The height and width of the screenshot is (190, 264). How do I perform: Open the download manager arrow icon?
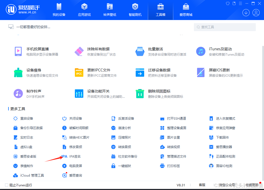pyautogui.click(x=246, y=13)
